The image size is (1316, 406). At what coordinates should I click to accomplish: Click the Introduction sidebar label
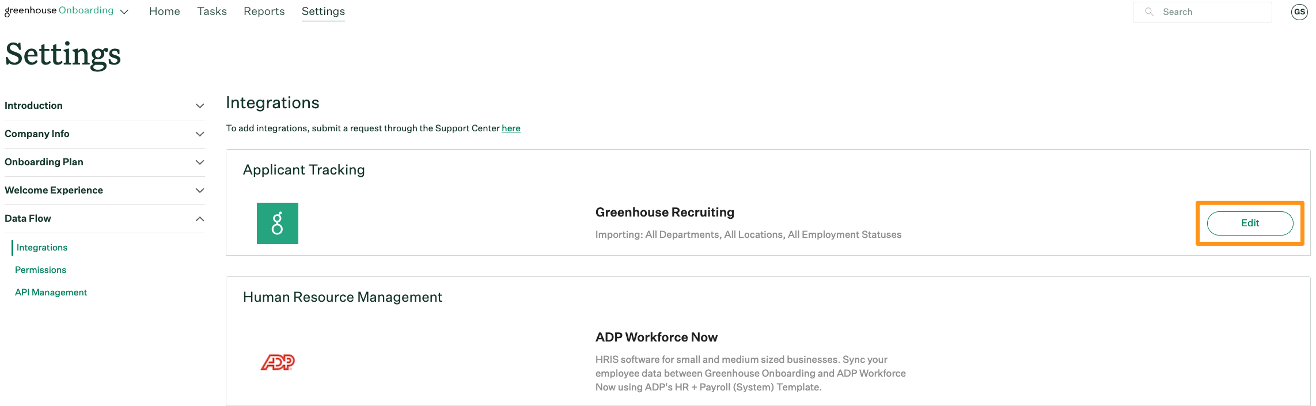pos(33,106)
